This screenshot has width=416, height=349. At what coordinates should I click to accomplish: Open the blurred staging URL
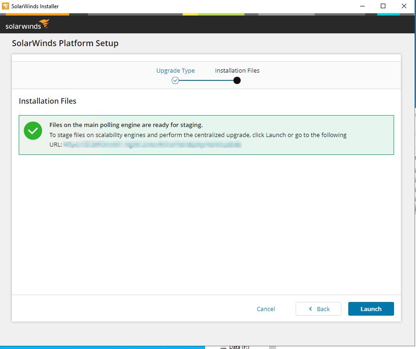tap(152, 144)
